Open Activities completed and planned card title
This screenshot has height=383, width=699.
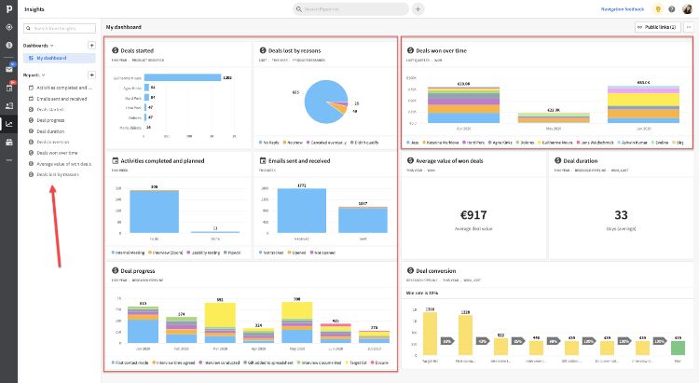[162, 161]
